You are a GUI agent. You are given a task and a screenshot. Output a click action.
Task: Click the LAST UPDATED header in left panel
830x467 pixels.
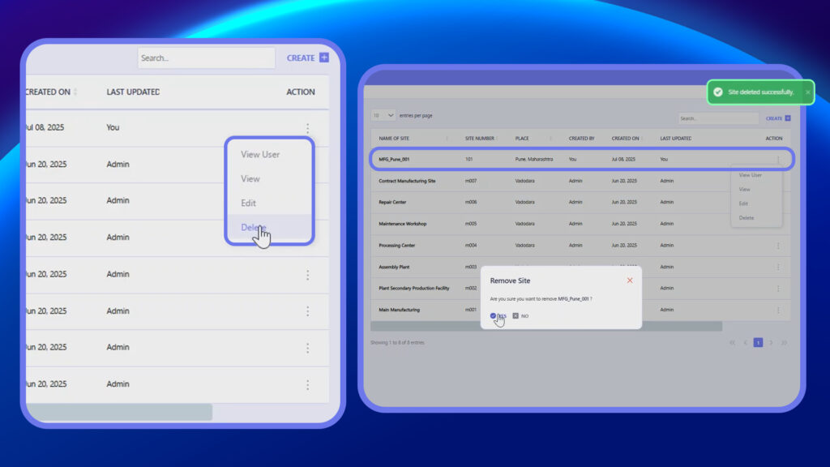(x=133, y=92)
